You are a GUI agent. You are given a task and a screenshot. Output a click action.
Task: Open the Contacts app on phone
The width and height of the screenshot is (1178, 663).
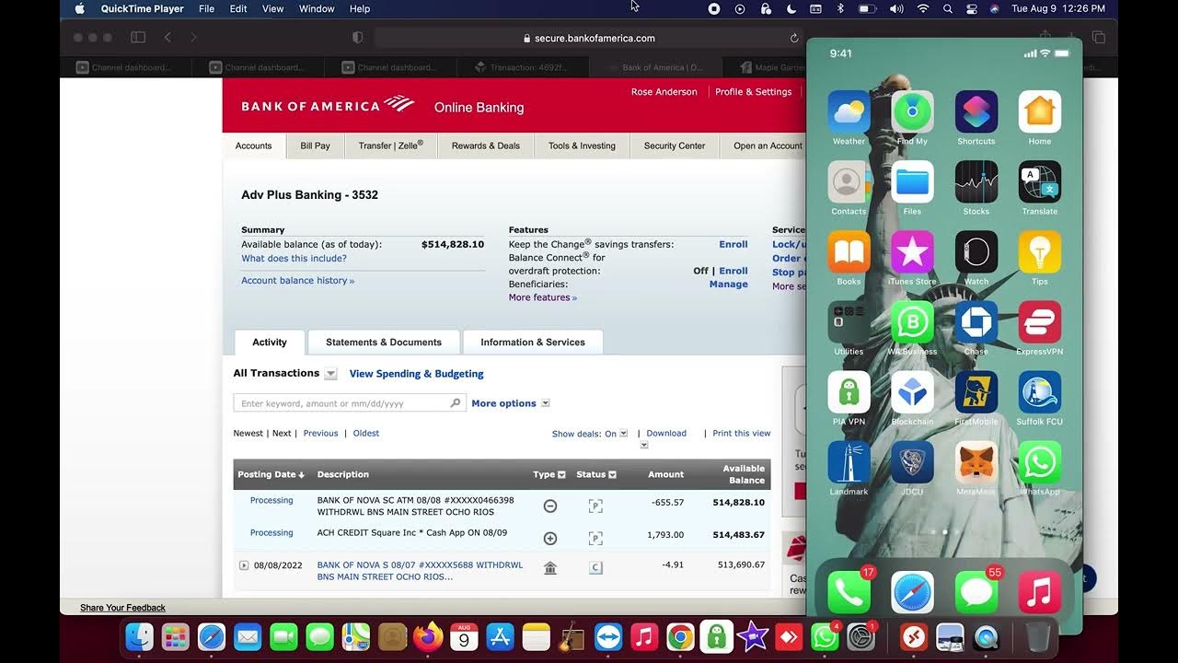849,182
